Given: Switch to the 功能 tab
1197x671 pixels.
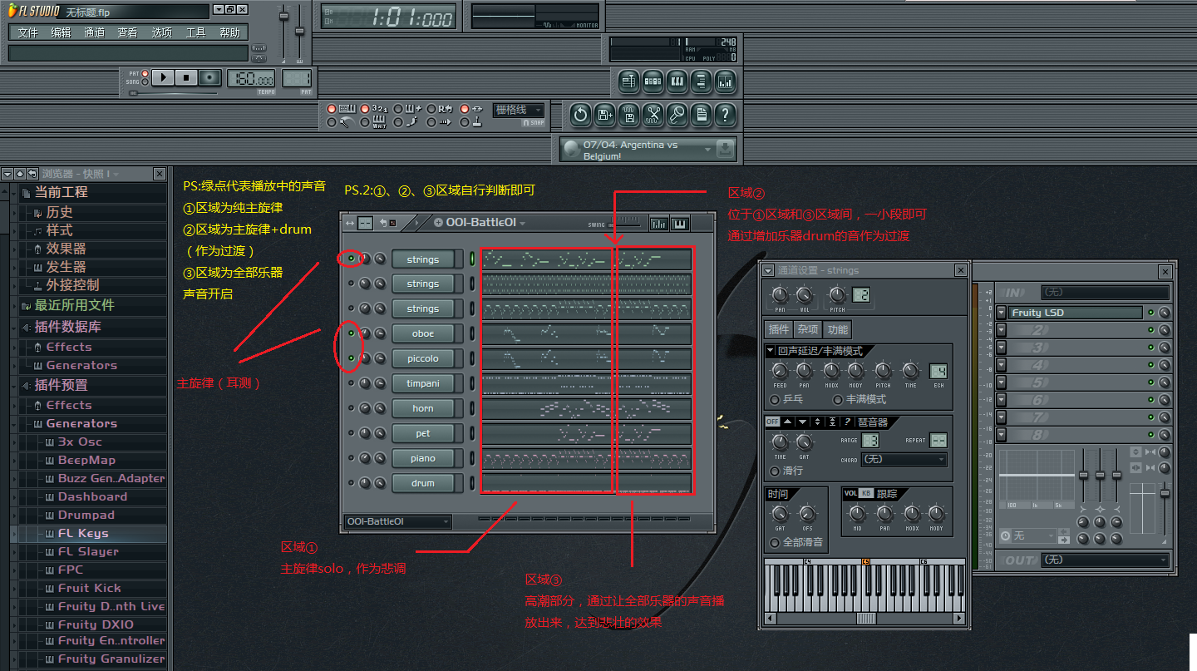Looking at the screenshot, I should pyautogui.click(x=837, y=329).
